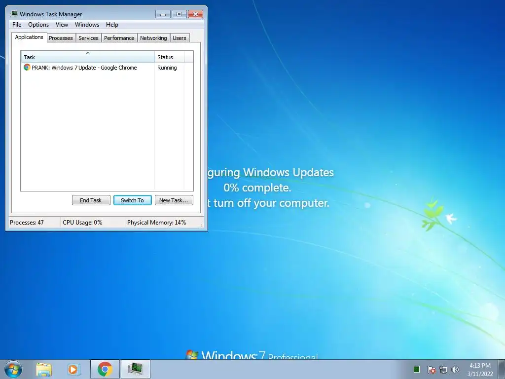Sort by the Status column header
Viewport: 505px width, 379px height.
click(170, 57)
